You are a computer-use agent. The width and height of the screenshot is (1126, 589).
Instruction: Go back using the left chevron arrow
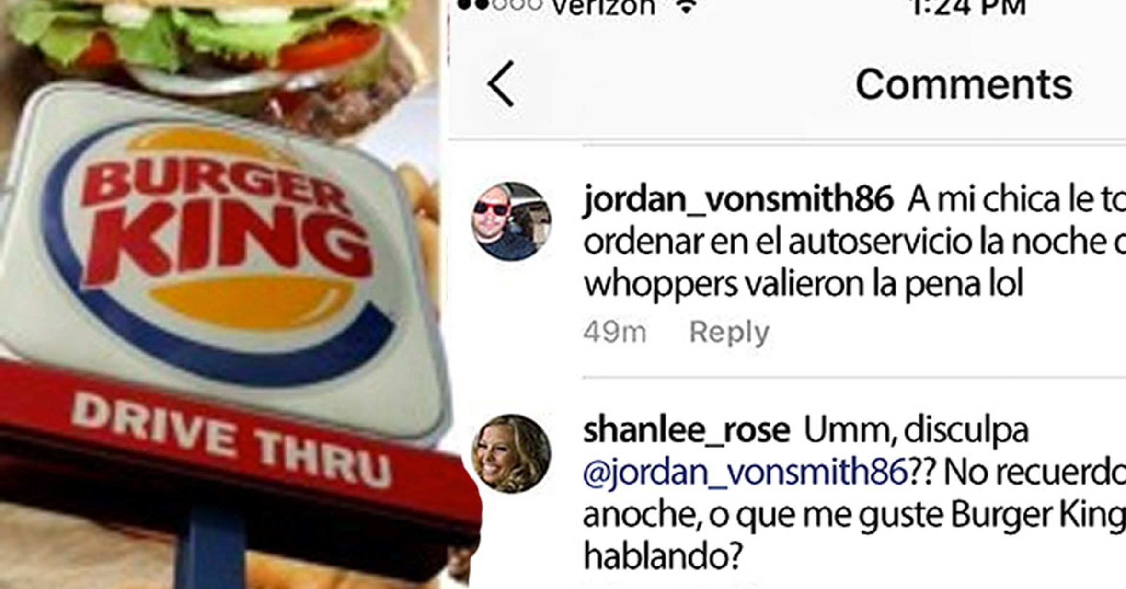point(501,84)
